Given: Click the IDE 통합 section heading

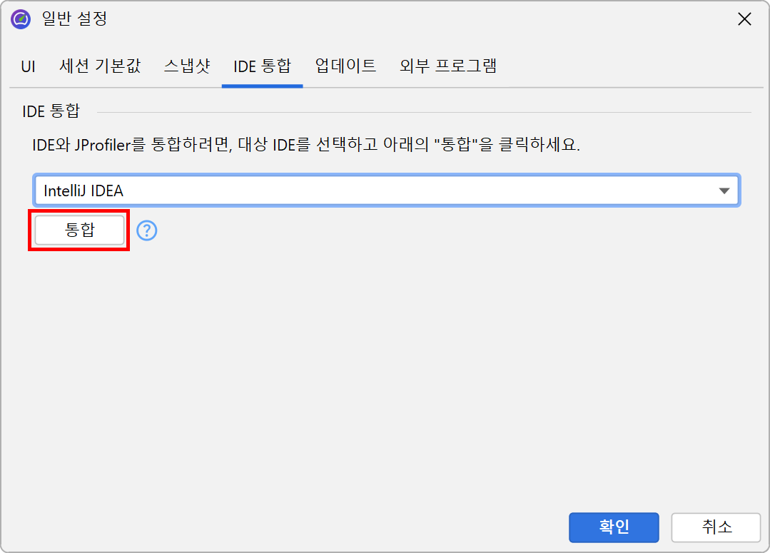Looking at the screenshot, I should click(51, 111).
